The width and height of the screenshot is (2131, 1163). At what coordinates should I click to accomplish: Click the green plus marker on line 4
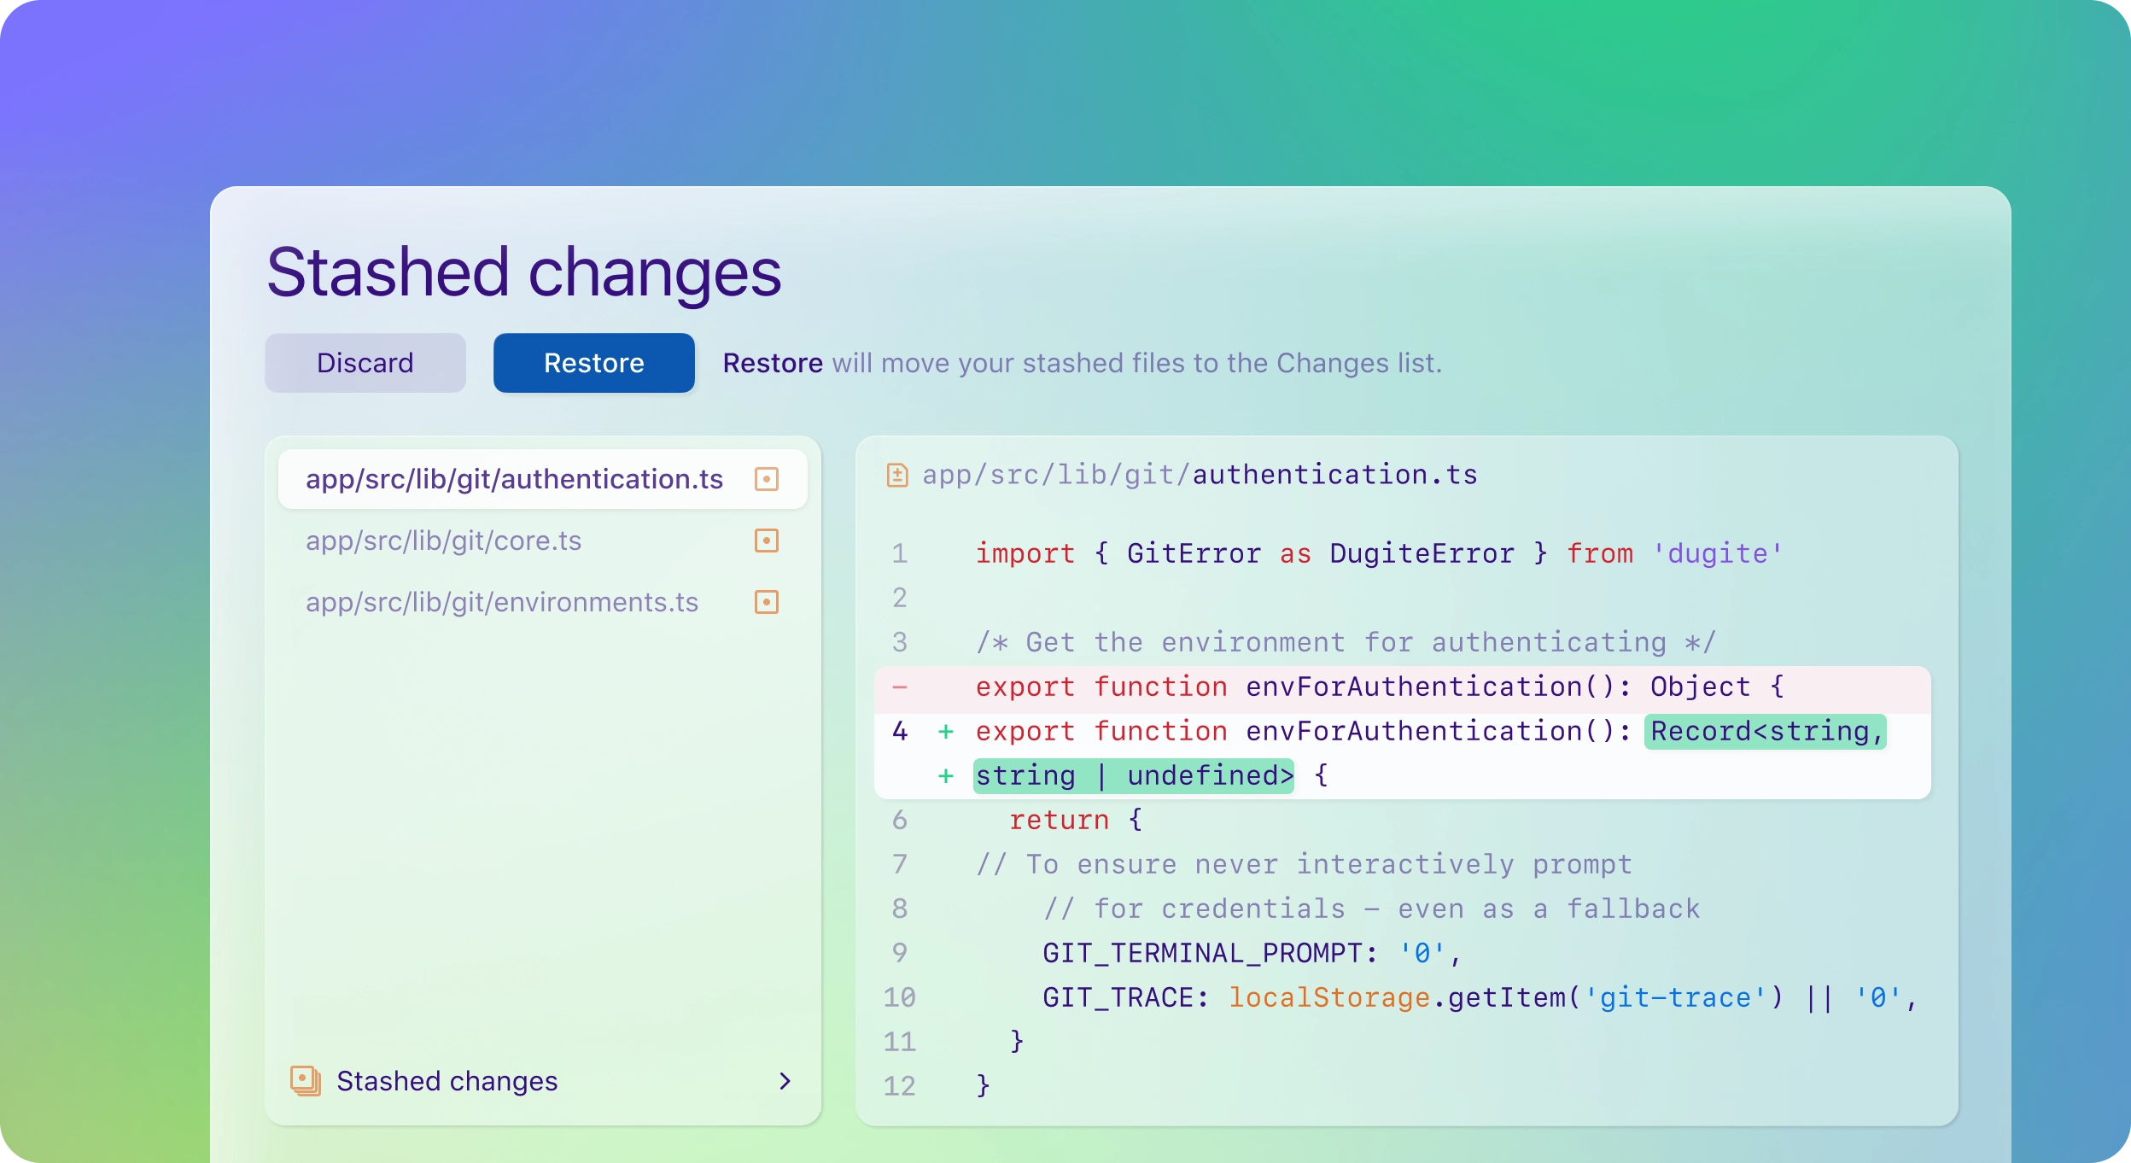[x=947, y=731]
